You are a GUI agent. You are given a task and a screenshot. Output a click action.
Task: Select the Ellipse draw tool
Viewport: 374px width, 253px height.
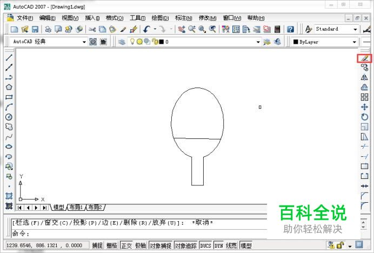click(9, 147)
